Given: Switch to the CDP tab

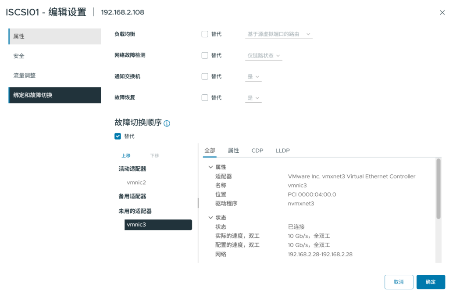Looking at the screenshot, I should pyautogui.click(x=257, y=151).
